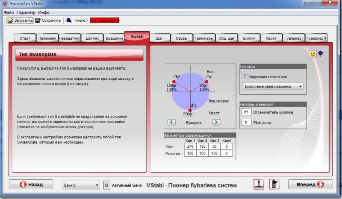Click the joystick stick icon at bottom

click(x=259, y=184)
